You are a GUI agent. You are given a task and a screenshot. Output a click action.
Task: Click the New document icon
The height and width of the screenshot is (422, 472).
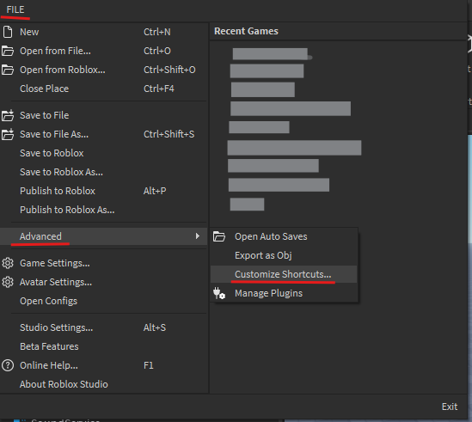[x=8, y=32]
